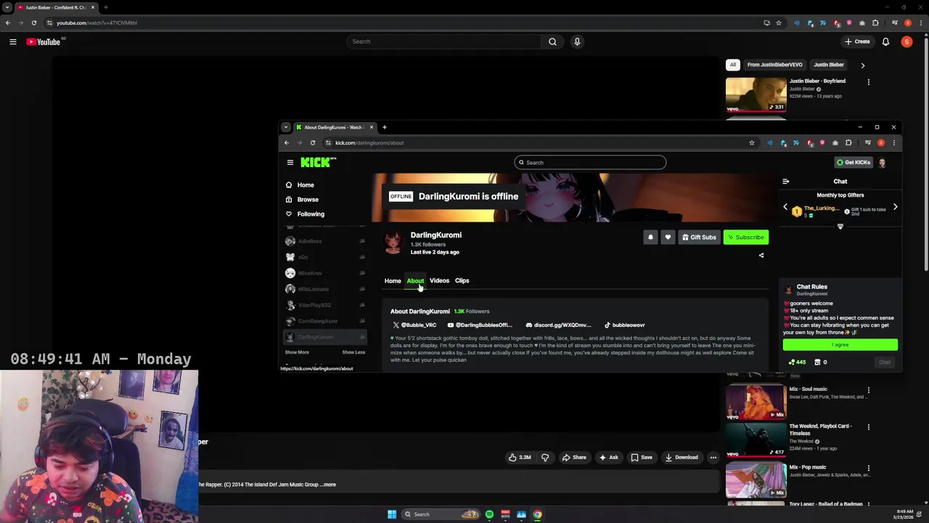Select the From JustinBieberVEVO filter chip
Screen dimensions: 929x523
774,65
